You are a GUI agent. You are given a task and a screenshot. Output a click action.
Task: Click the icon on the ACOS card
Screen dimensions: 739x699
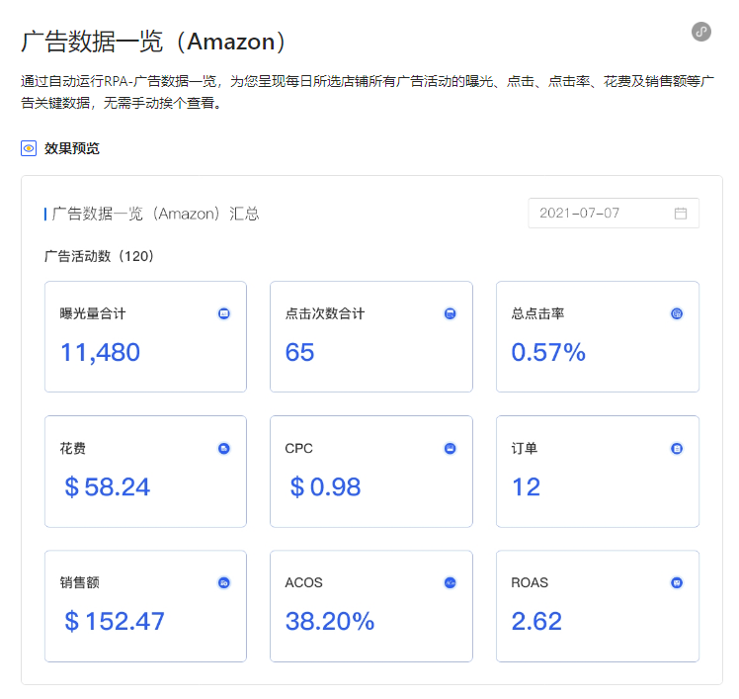point(451,583)
